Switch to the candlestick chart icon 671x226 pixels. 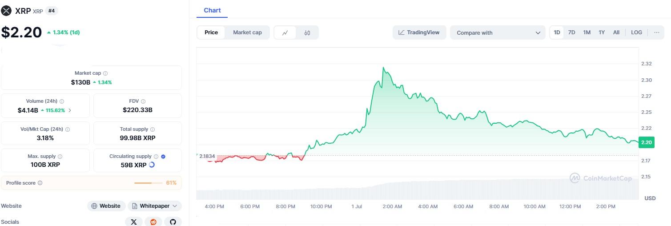pyautogui.click(x=307, y=32)
